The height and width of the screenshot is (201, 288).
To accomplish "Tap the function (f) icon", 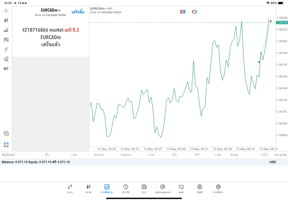I will (6, 49).
